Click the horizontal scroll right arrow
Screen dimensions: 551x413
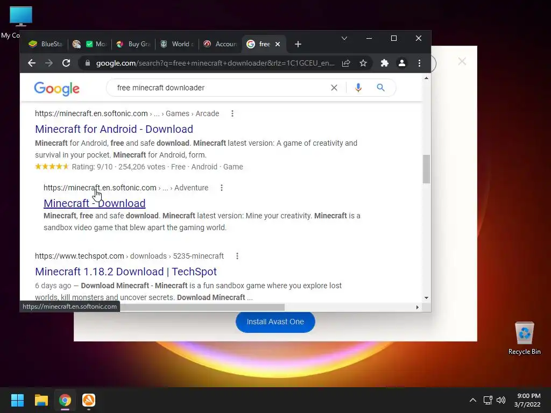coord(417,307)
